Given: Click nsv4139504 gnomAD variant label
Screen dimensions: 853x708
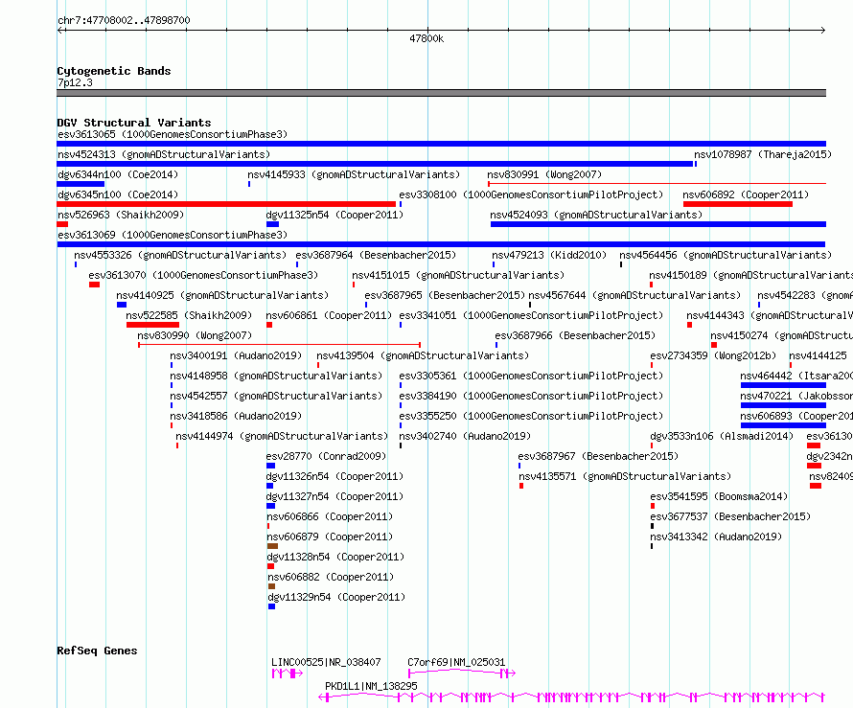Looking at the screenshot, I should pyautogui.click(x=423, y=355).
